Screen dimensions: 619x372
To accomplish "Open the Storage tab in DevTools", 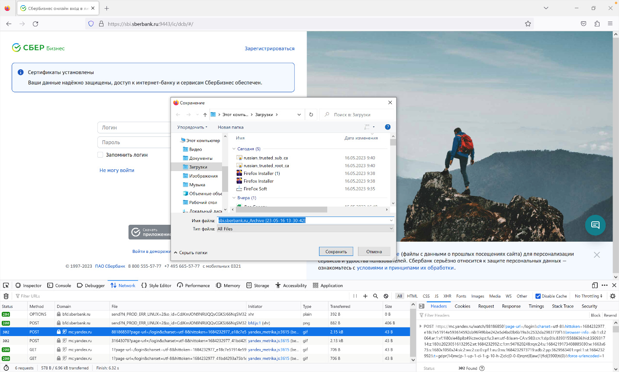I will [258, 285].
